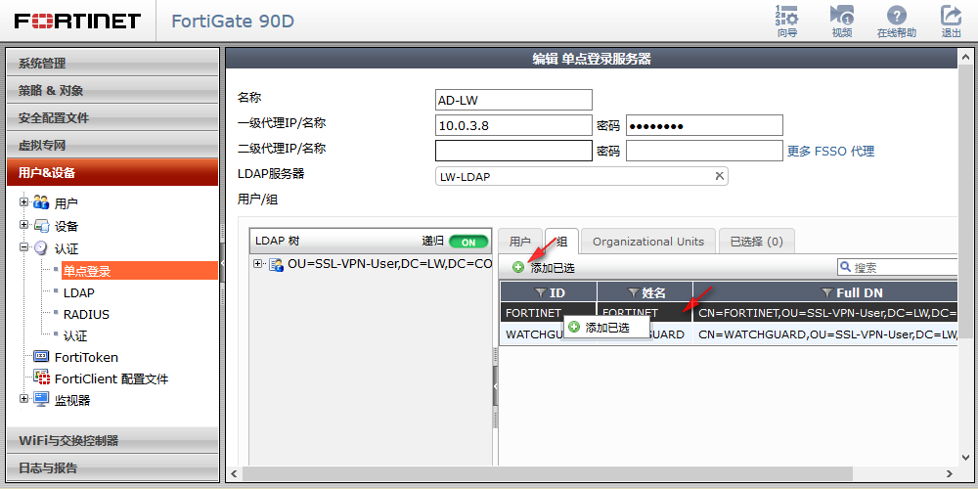Image resolution: width=978 pixels, height=489 pixels.
Task: Click the 姓名 column filter icon
Action: (633, 292)
